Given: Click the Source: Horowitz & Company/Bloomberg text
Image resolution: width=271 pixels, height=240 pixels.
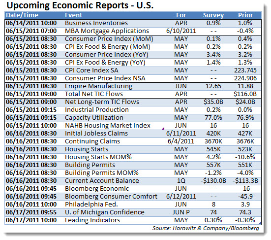Looking at the screenshot, I should [x=206, y=228].
